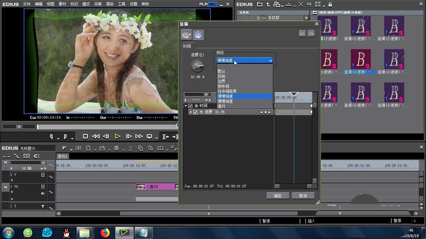Click the scissors Cut icon in timeline toolbar
Viewport: 426px width, 239px height.
pyautogui.click(x=130, y=148)
